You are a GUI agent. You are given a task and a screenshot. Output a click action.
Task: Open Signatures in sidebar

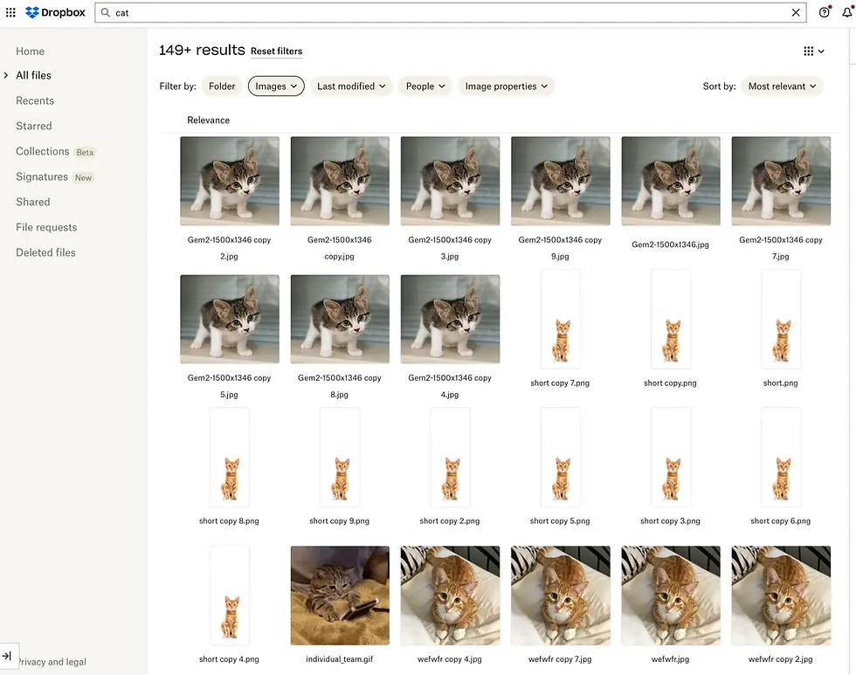pos(54,176)
